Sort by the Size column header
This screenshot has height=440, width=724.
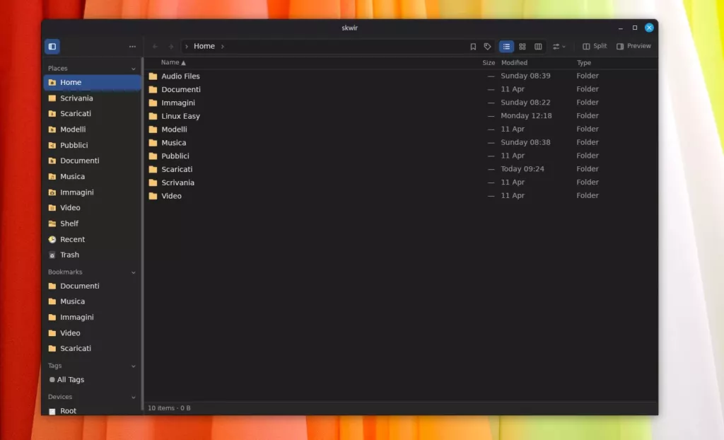coord(489,62)
